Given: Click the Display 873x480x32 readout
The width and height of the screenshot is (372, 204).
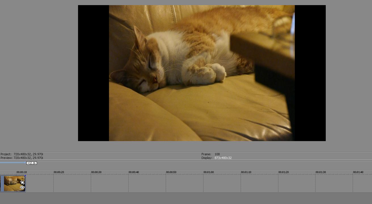Looking at the screenshot, I should coord(217,158).
